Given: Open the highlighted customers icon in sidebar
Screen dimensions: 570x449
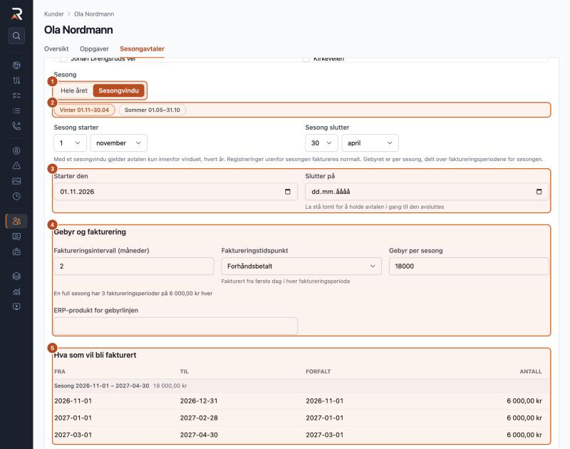Looking at the screenshot, I should [16, 221].
